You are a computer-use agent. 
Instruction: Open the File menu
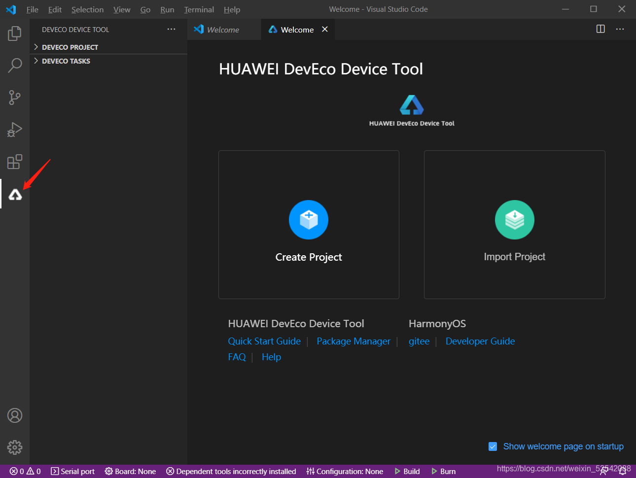pyautogui.click(x=33, y=9)
